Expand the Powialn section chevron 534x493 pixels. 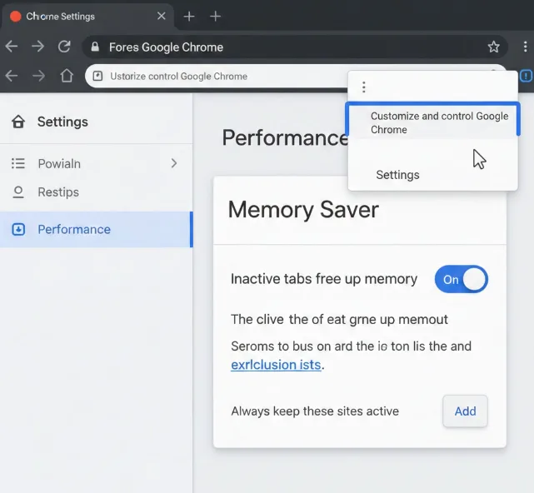coord(174,163)
